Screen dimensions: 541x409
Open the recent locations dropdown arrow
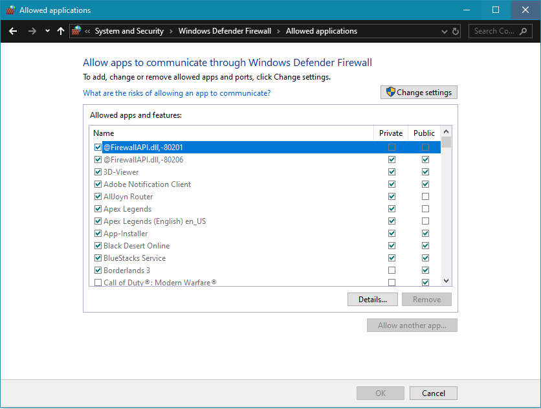click(x=47, y=31)
